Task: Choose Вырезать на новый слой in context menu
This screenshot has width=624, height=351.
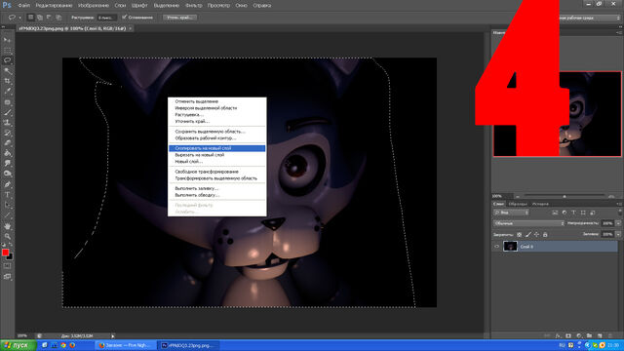Action: tap(216, 155)
